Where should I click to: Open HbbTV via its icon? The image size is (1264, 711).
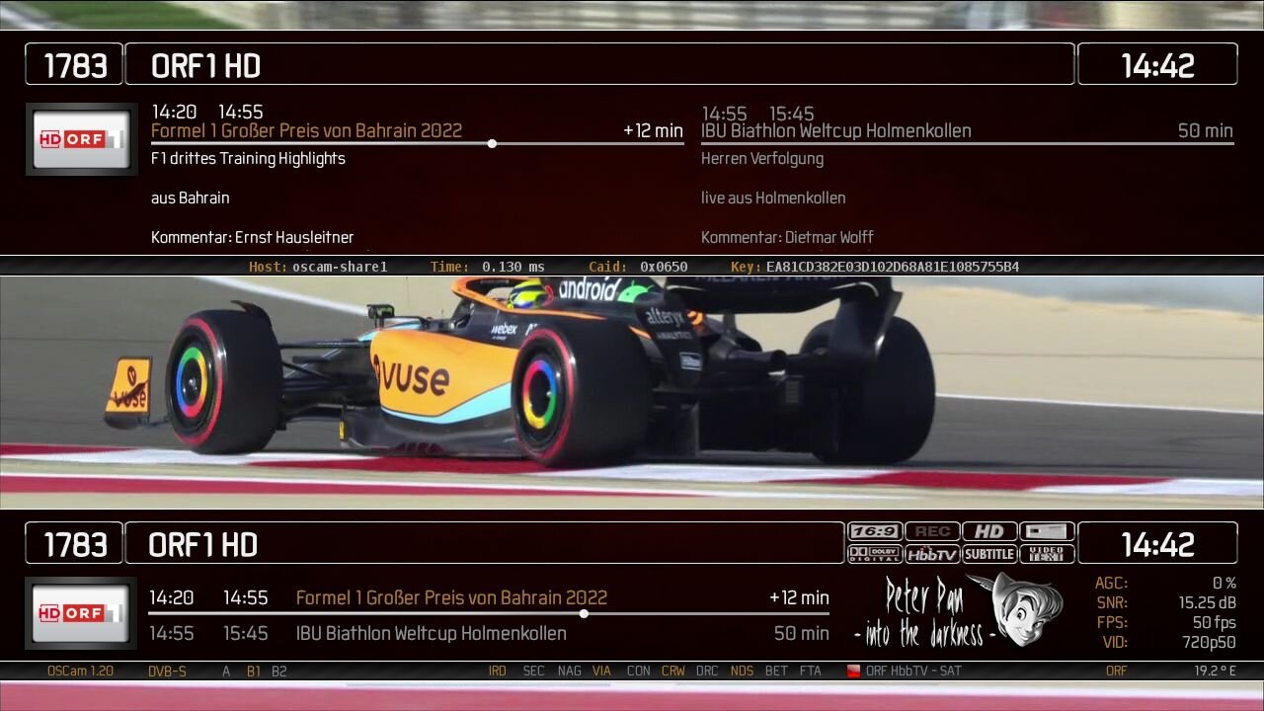pyautogui.click(x=932, y=554)
